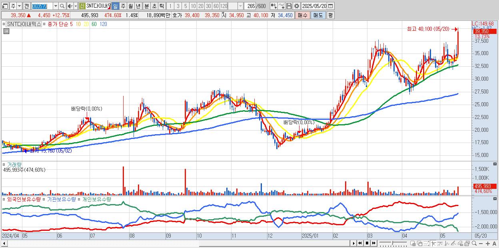Edit the date field 2025/05/20
Image resolution: width=499 pixels, height=248 pixels.
pos(314,6)
